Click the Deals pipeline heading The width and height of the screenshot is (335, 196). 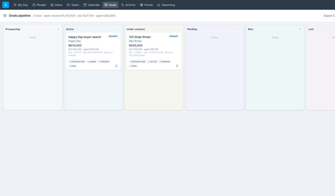[20, 16]
